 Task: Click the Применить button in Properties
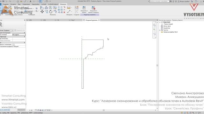(x=21, y=110)
